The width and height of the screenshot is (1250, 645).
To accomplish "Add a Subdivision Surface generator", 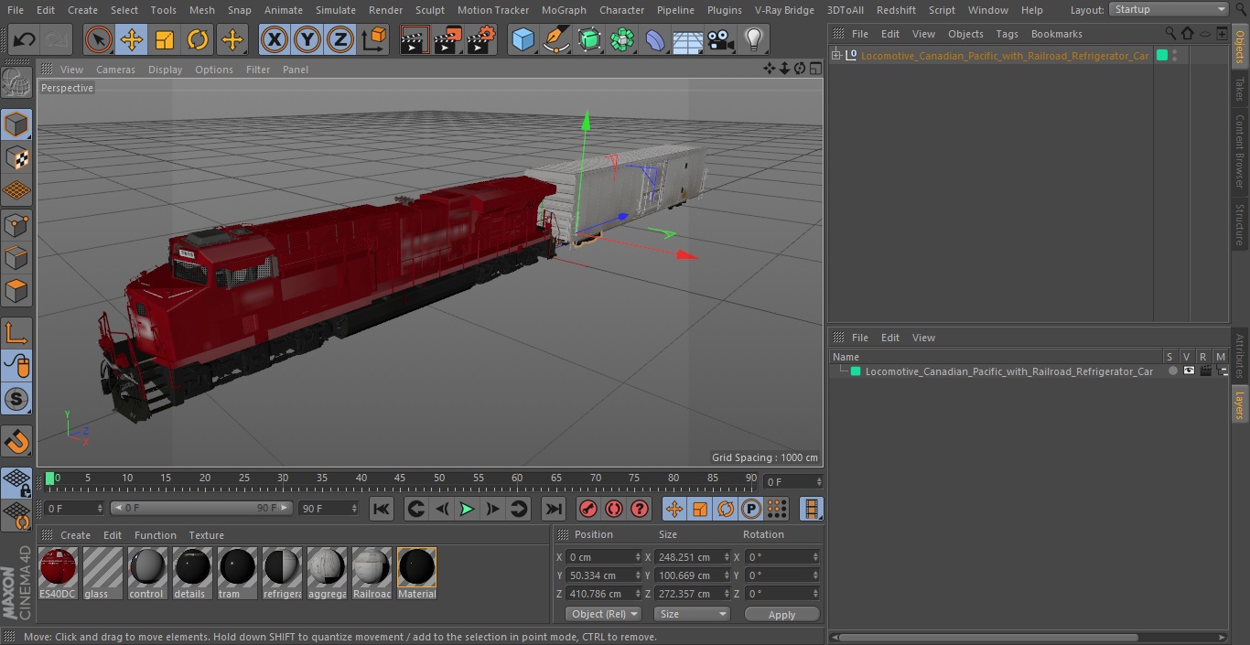I will coord(589,39).
